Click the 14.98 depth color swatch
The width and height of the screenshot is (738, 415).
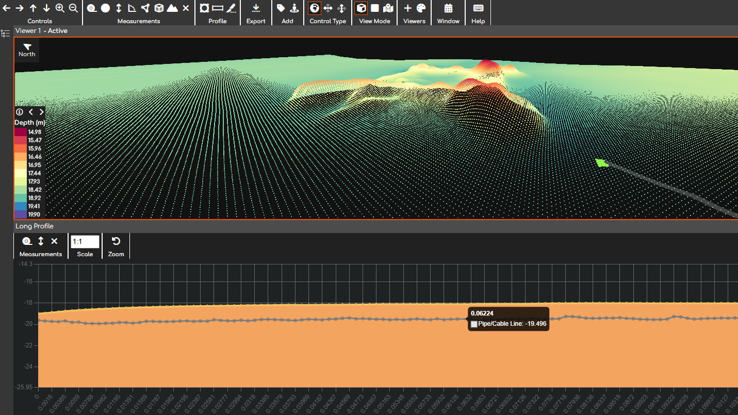(x=21, y=132)
